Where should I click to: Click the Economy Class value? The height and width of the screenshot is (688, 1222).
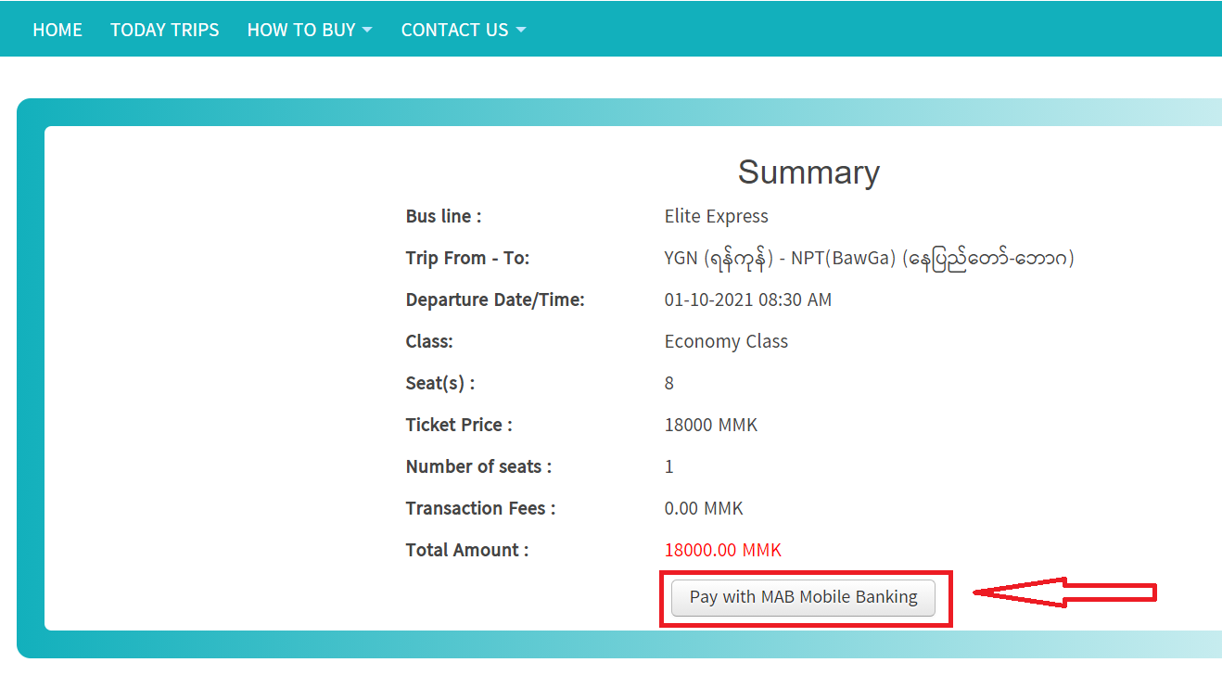pyautogui.click(x=726, y=341)
